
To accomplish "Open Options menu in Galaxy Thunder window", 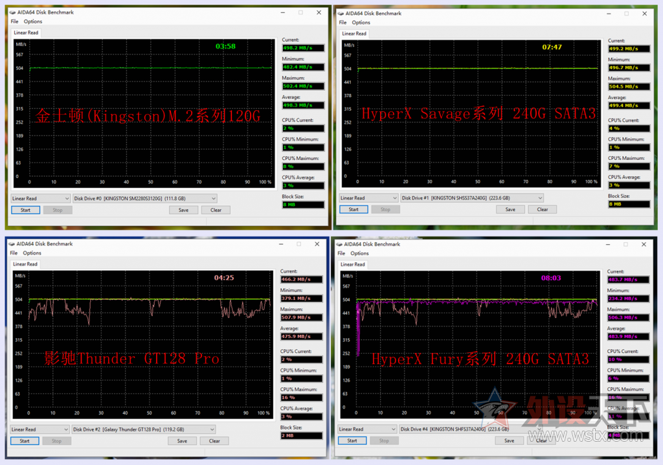I will pos(32,253).
